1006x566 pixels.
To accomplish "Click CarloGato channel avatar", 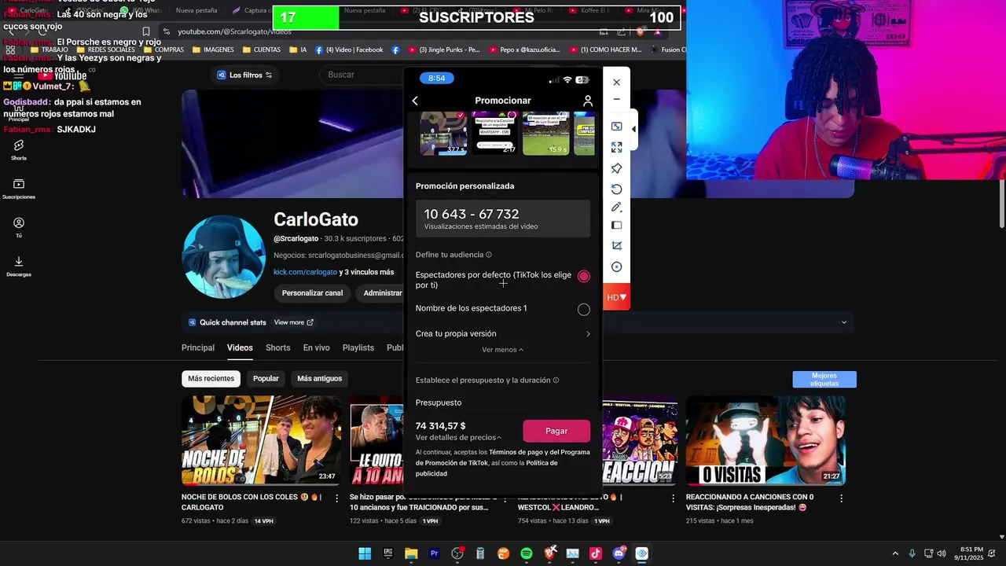I will pyautogui.click(x=224, y=257).
